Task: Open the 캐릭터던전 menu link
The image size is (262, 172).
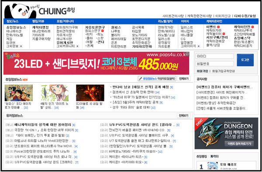Action: (x=242, y=27)
